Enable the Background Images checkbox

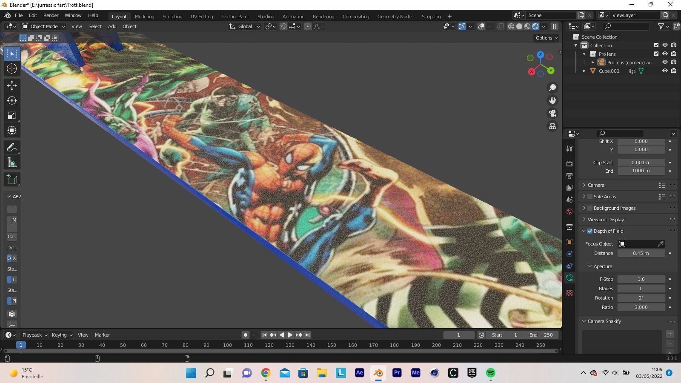tap(590, 208)
